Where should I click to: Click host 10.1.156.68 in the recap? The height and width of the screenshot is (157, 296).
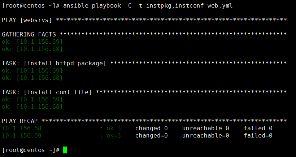pyautogui.click(x=22, y=128)
